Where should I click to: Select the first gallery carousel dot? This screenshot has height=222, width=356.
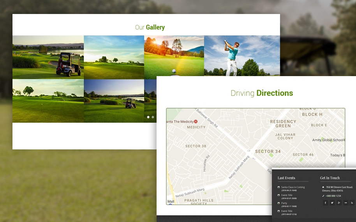[x=148, y=117]
